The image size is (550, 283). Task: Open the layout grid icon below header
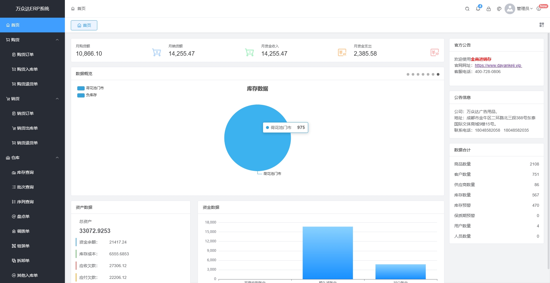542,25
